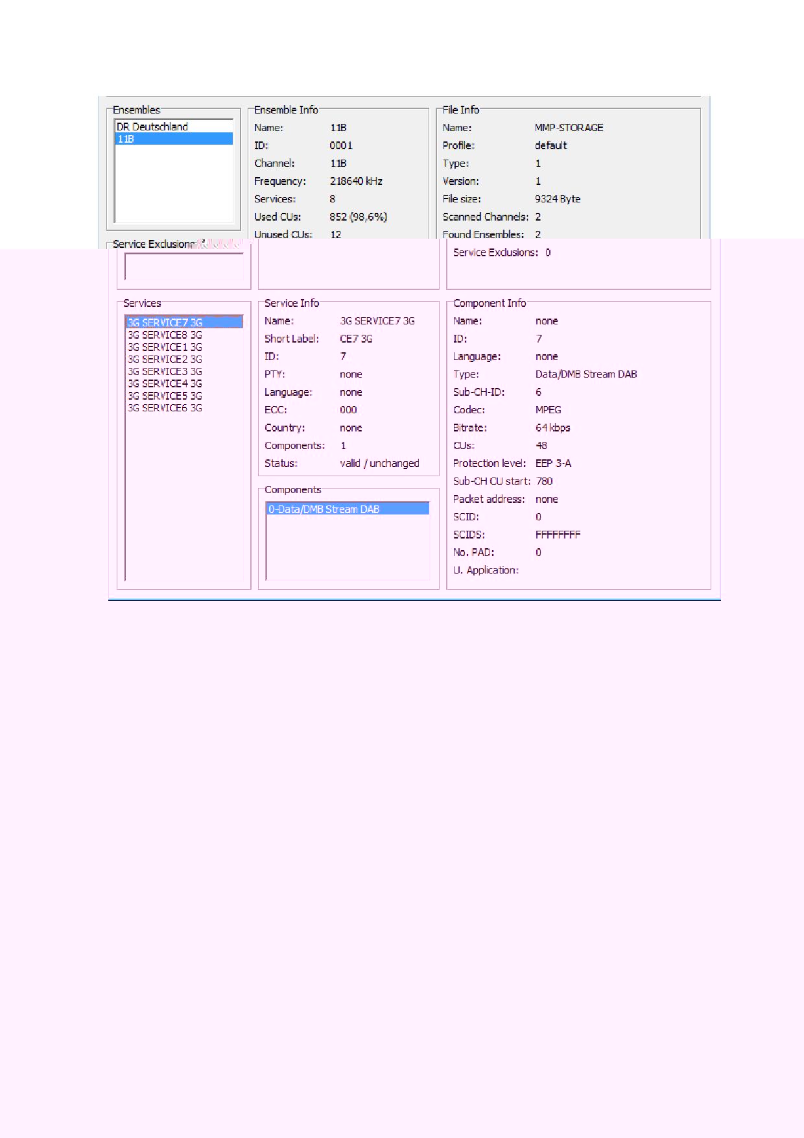The image size is (804, 1138).
Task: Select 3G SERVICE1 3G in Services
Action: click(x=165, y=347)
